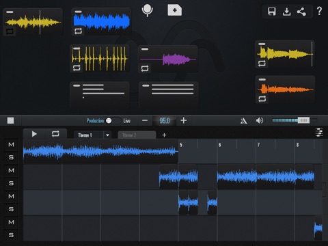Select the orange waveform sample pad
328x246 pixels.
click(x=285, y=90)
